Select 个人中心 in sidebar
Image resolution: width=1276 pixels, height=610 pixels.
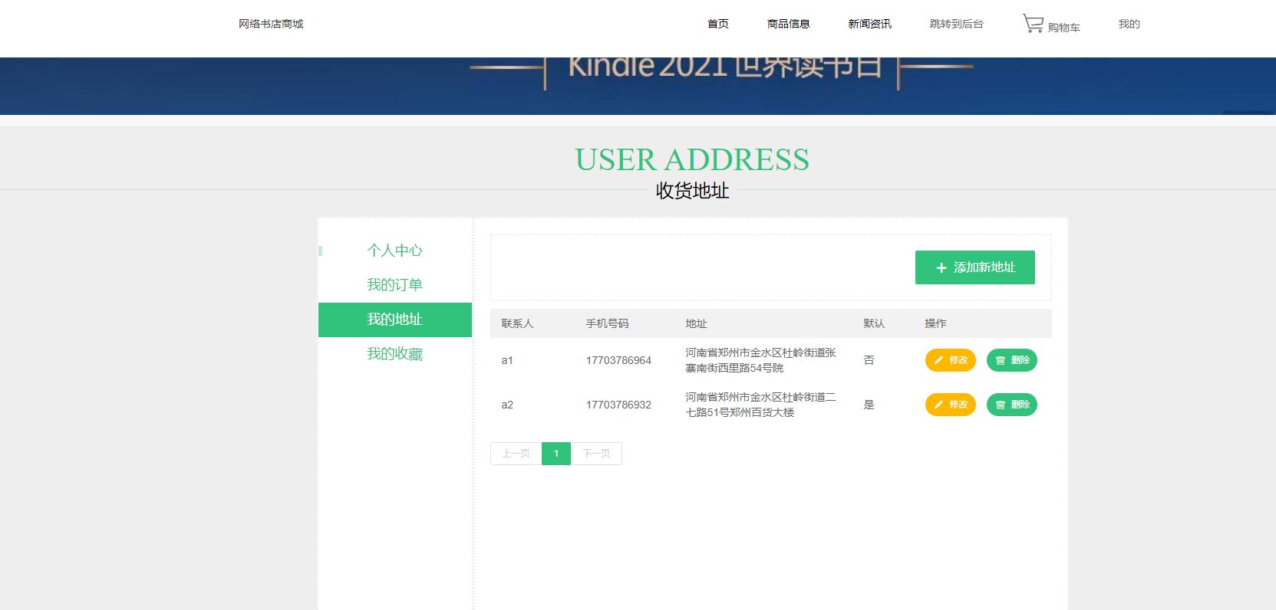click(394, 251)
